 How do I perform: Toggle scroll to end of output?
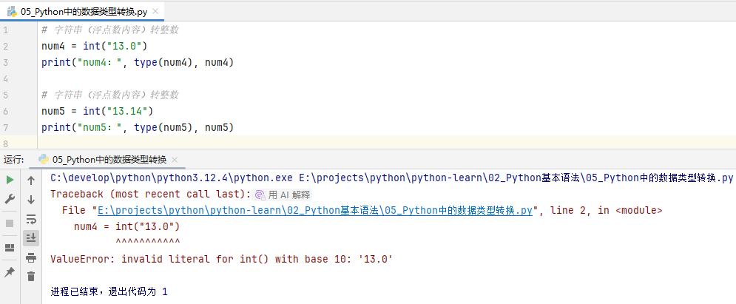pyautogui.click(x=31, y=237)
